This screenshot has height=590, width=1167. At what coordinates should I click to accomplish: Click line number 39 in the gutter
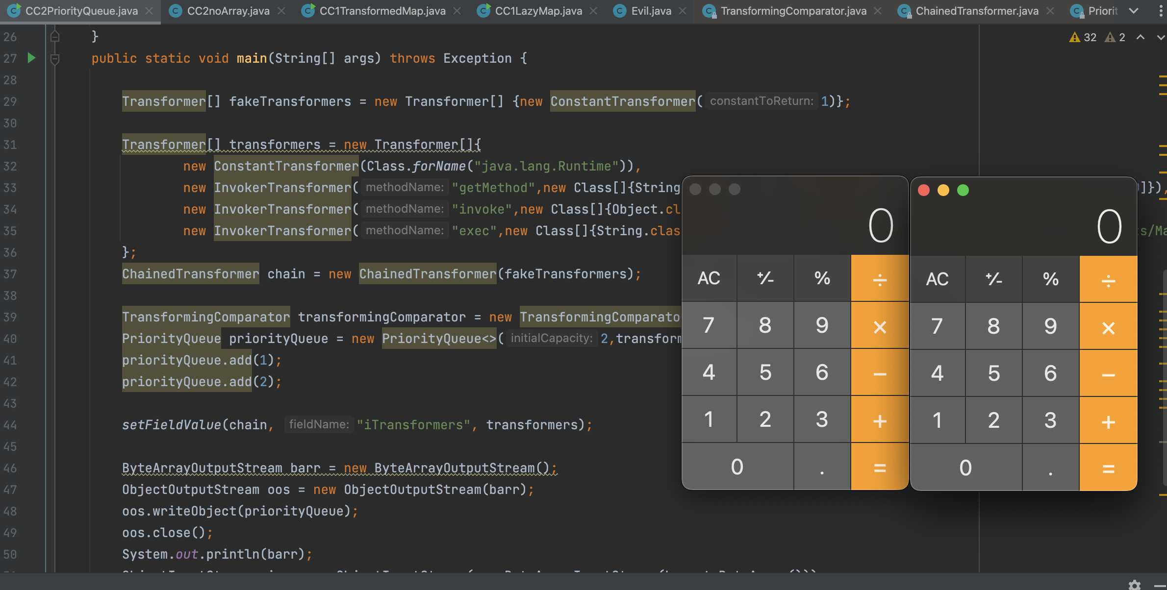(10, 317)
